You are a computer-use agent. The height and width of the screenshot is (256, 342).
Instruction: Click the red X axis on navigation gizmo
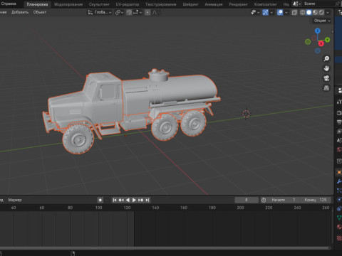(321, 43)
